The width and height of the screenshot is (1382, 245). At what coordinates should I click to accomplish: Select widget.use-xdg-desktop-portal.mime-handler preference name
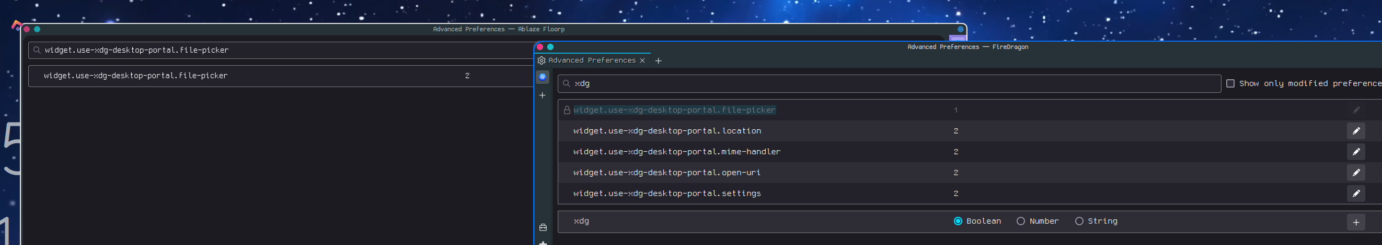[676, 152]
